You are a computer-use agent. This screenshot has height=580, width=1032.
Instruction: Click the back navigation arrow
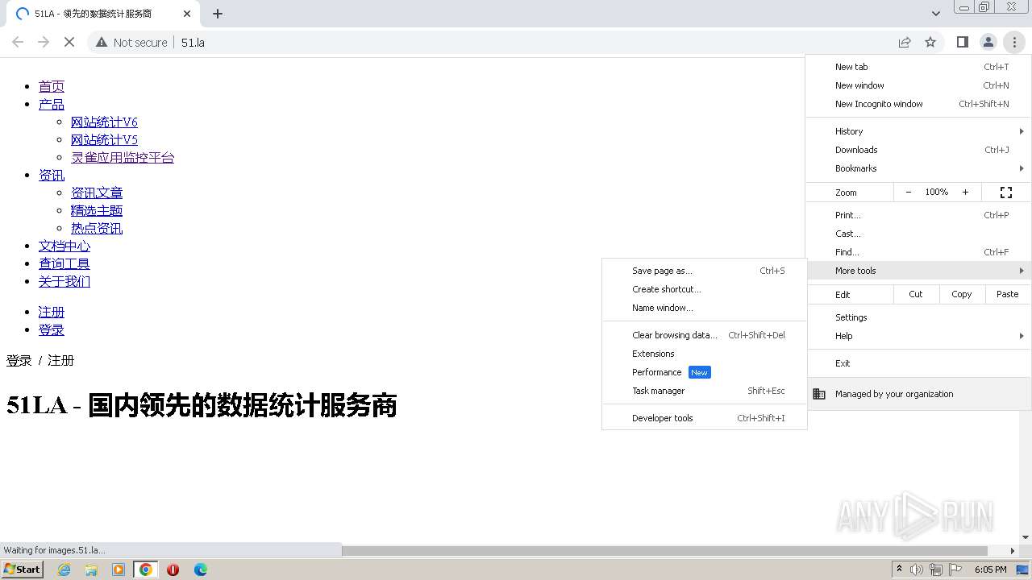18,42
